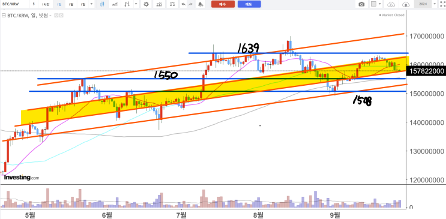The width and height of the screenshot is (446, 219).
Task: Select the last timeframe button before dropdown
Action: (82, 4)
